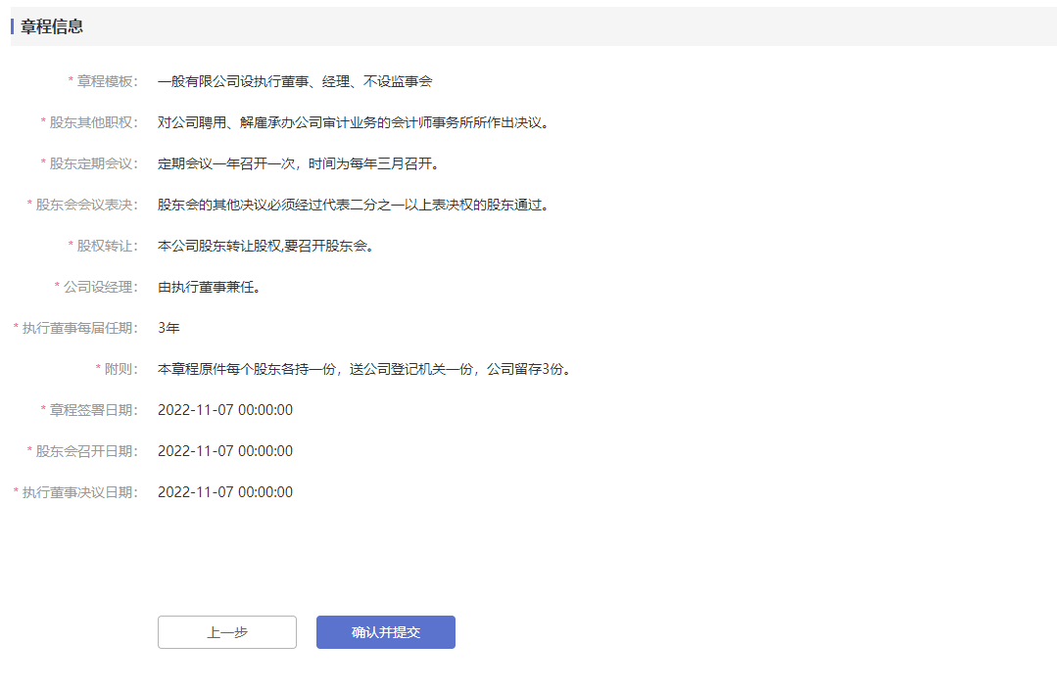The image size is (1057, 689).
Task: Select the 附则 clause about 公司留存3份
Action: pyautogui.click(x=363, y=369)
